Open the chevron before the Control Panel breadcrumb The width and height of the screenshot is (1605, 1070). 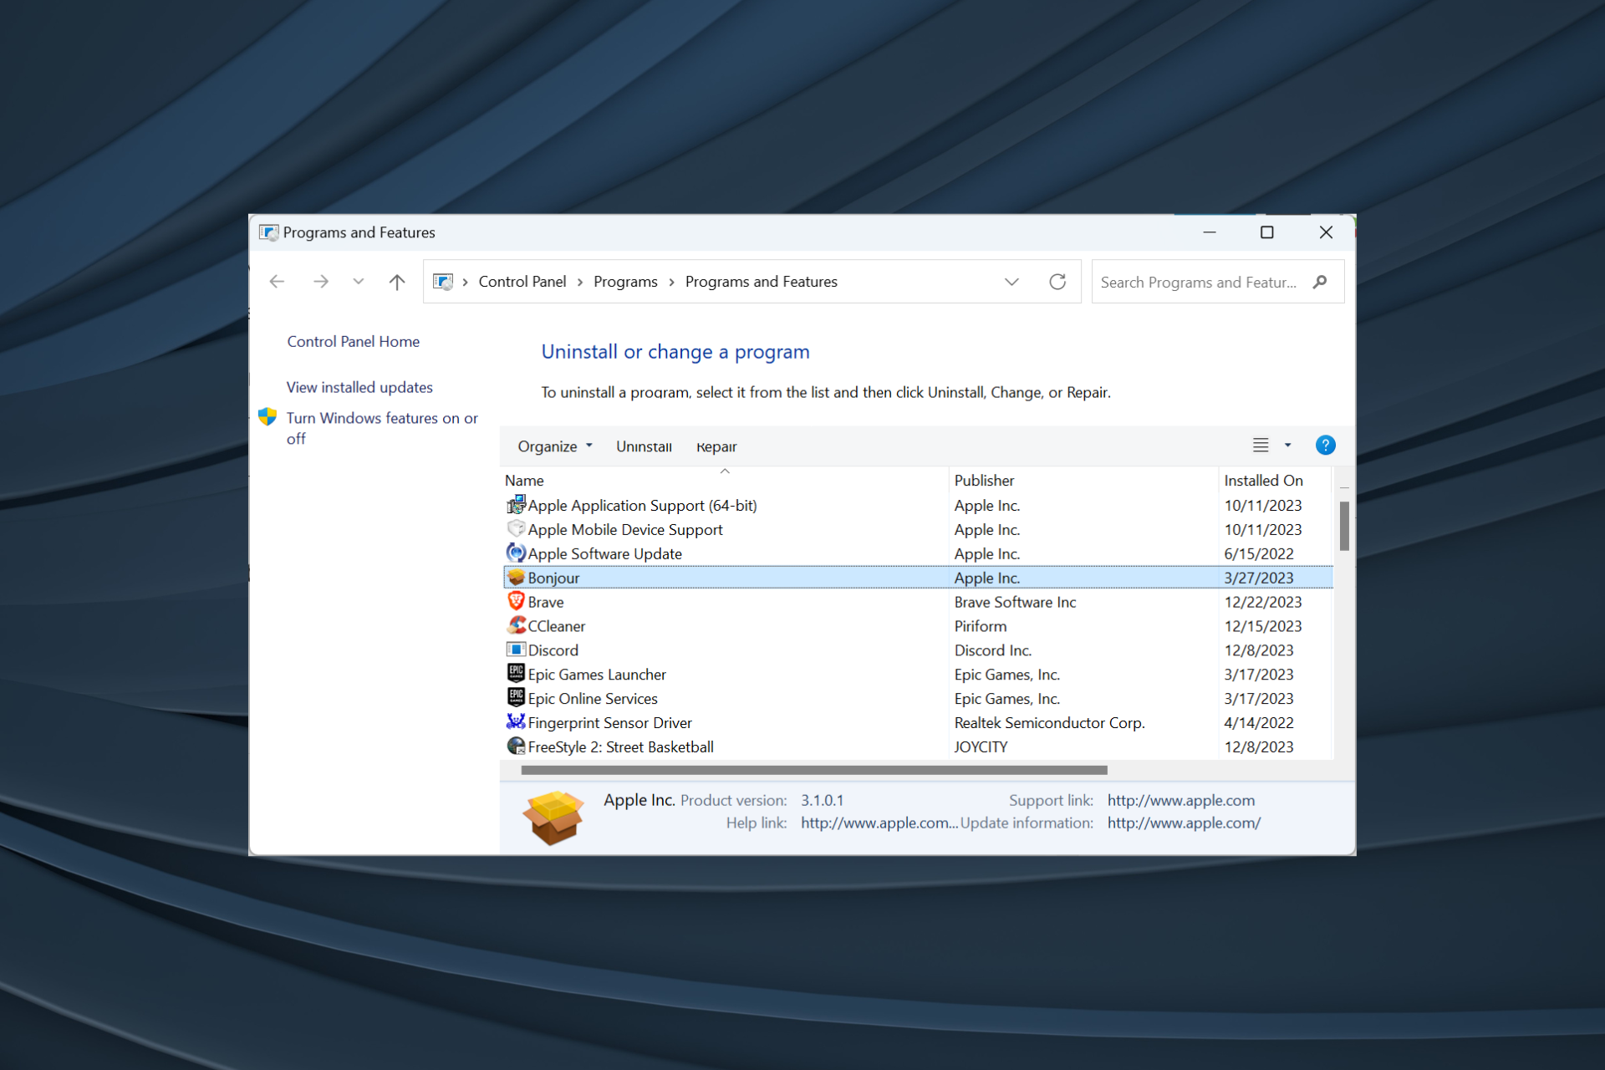pos(466,283)
